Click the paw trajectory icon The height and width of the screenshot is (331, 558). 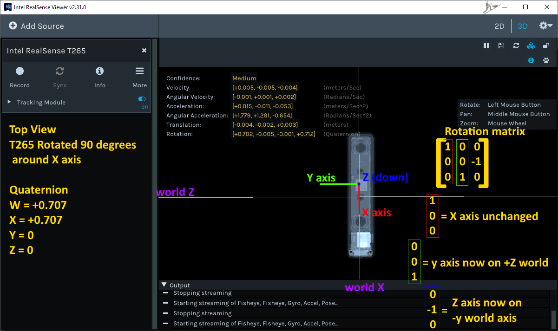pyautogui.click(x=545, y=60)
